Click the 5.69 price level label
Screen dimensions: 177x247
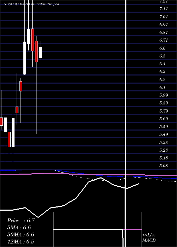point(164,119)
